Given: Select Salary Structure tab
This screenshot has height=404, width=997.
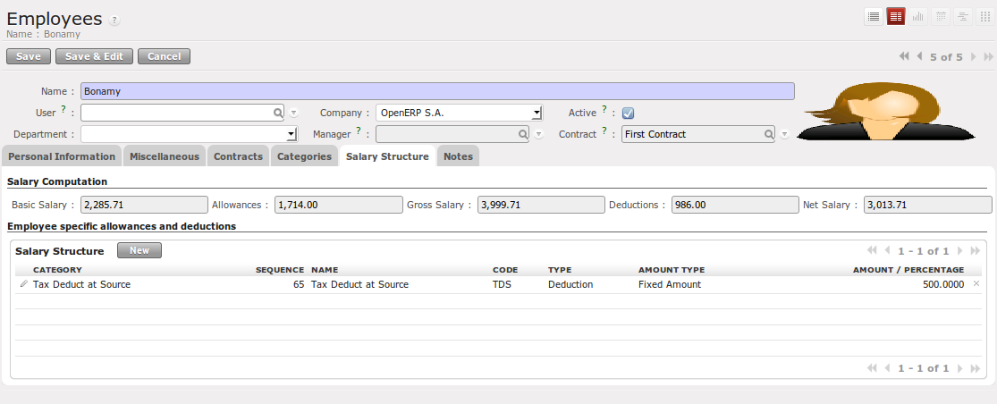Looking at the screenshot, I should click(x=387, y=156).
